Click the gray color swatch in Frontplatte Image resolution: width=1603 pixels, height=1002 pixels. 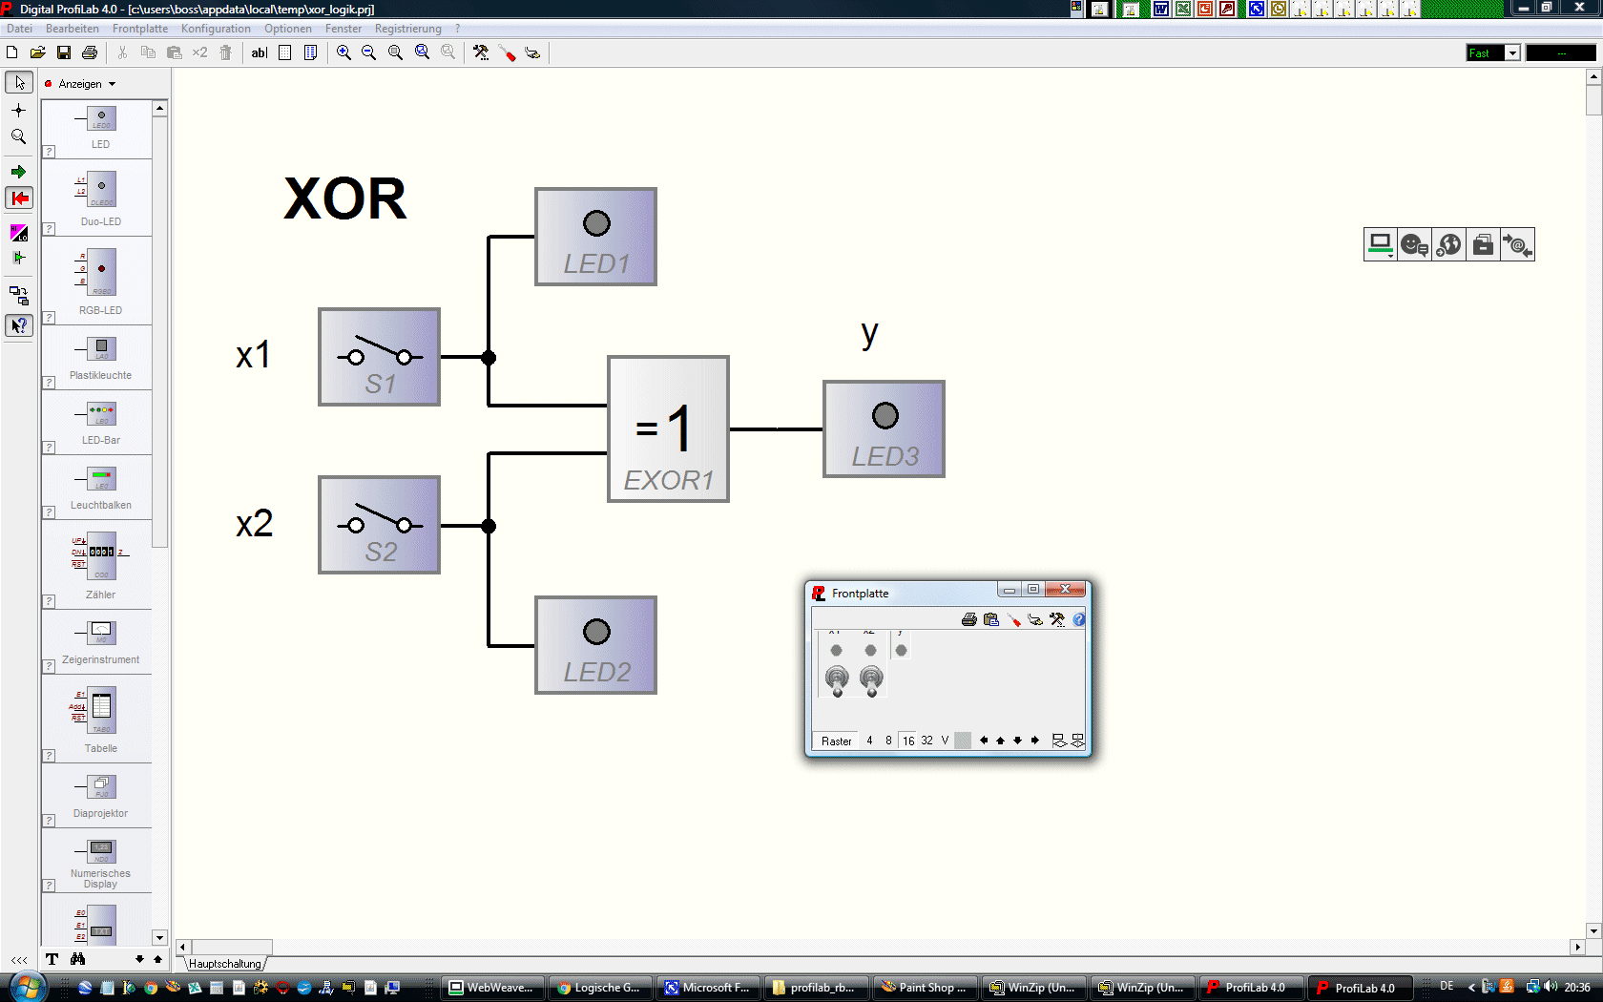(x=963, y=741)
